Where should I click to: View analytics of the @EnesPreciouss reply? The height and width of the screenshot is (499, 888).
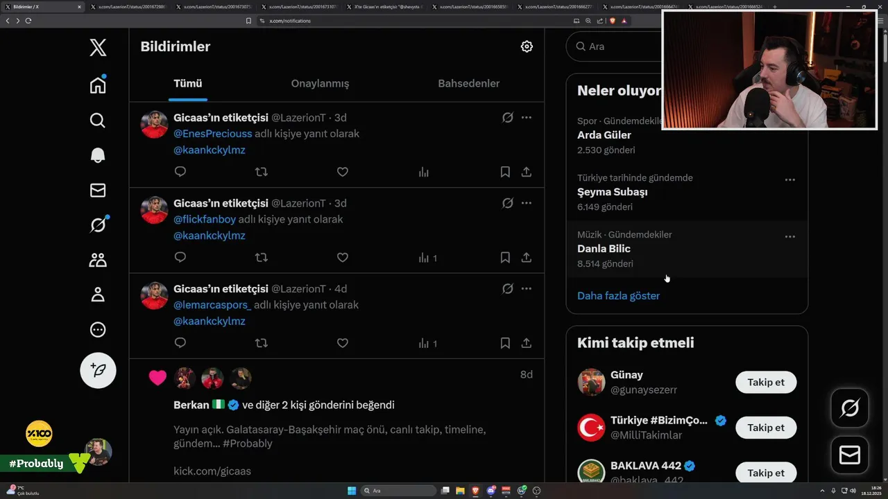point(423,172)
